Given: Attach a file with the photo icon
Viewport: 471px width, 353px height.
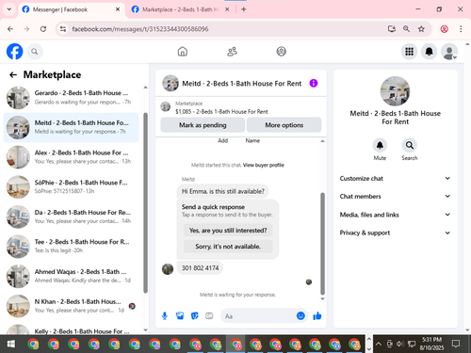Looking at the screenshot, I should (x=180, y=316).
